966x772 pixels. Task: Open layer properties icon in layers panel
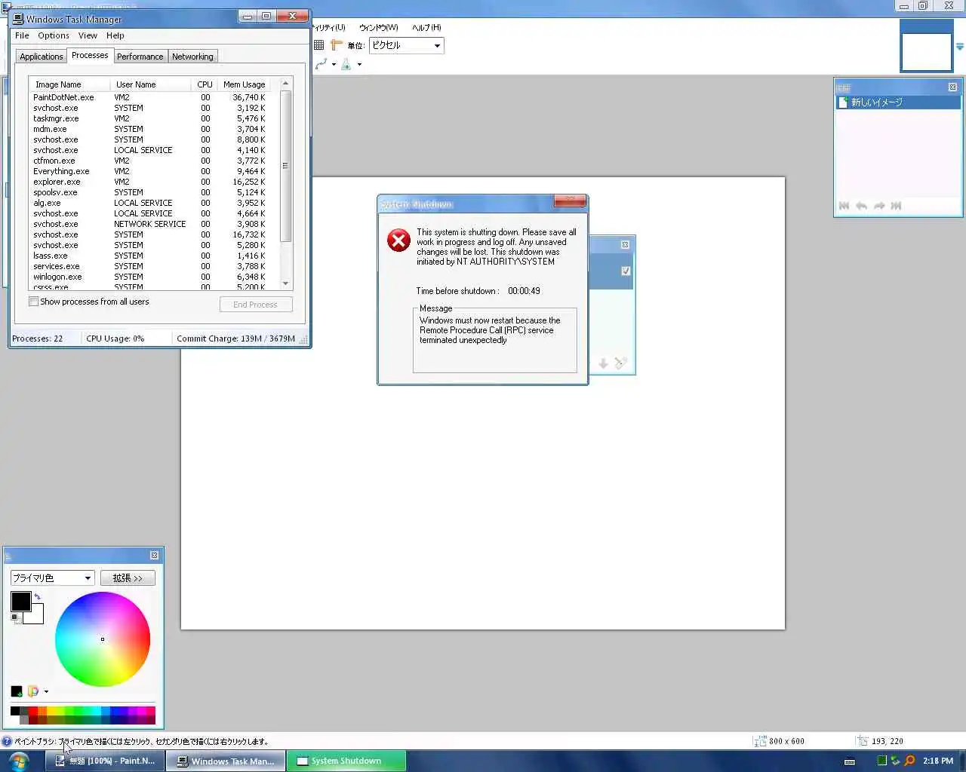pos(620,363)
